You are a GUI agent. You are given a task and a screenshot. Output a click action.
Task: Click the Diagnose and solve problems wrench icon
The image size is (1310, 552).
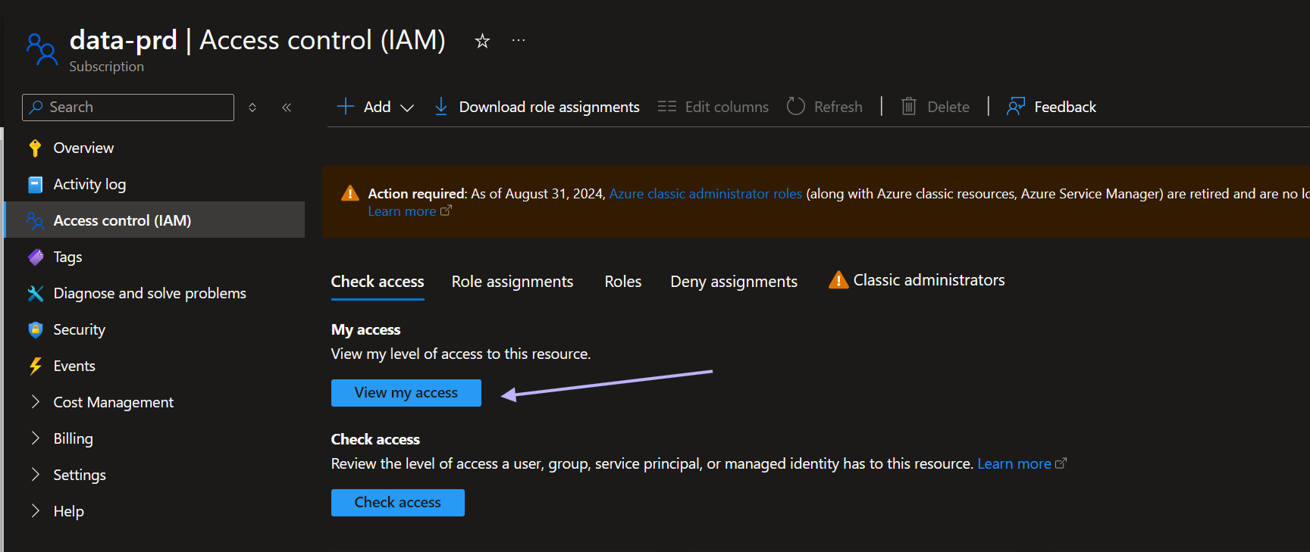tap(35, 293)
